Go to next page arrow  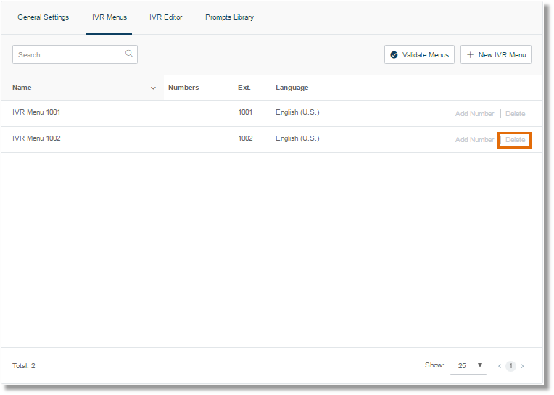522,366
